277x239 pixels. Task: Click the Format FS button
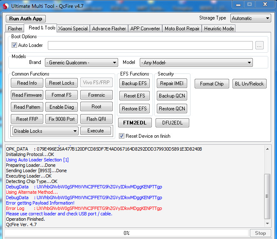(62, 95)
